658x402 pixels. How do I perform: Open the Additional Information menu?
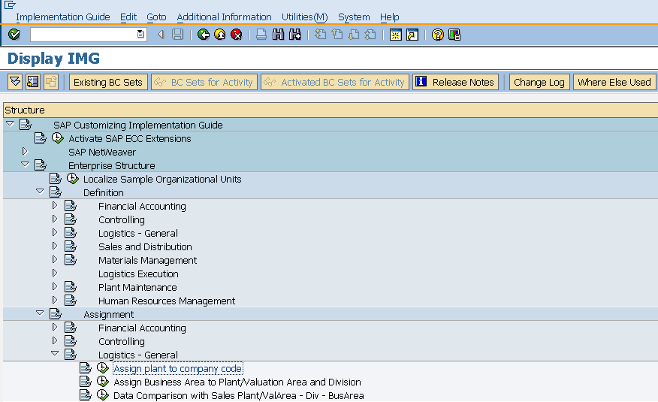(x=224, y=17)
